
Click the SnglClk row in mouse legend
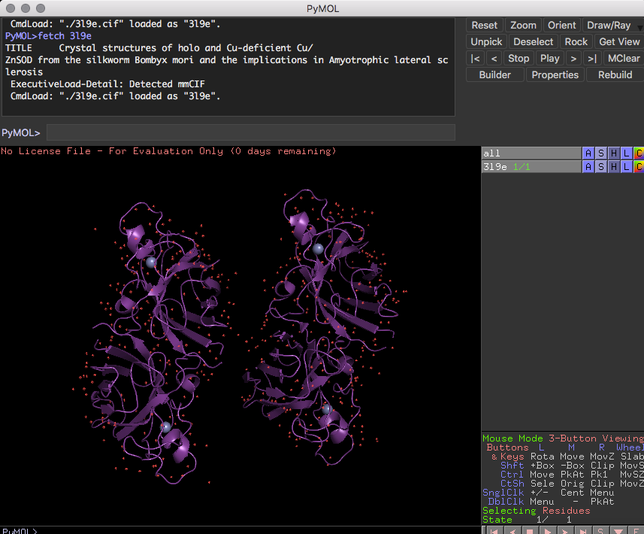click(549, 493)
